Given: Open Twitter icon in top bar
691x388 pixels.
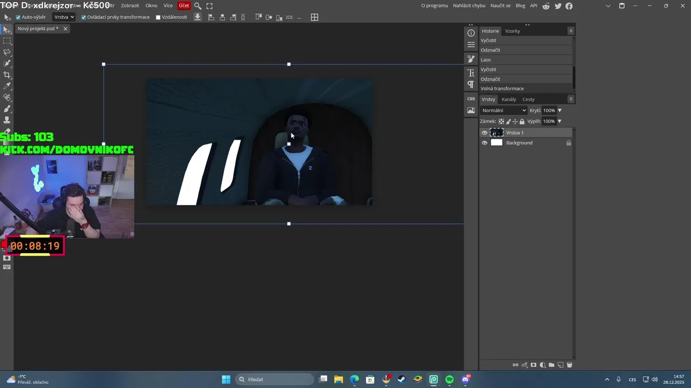Looking at the screenshot, I should point(558,6).
